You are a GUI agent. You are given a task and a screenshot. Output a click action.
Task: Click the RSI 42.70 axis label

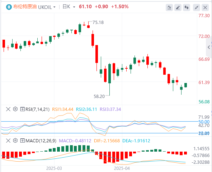pyautogui.click(x=204, y=126)
